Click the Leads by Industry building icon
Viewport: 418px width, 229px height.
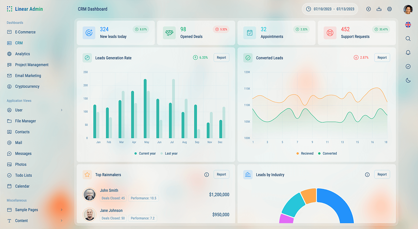(248, 175)
